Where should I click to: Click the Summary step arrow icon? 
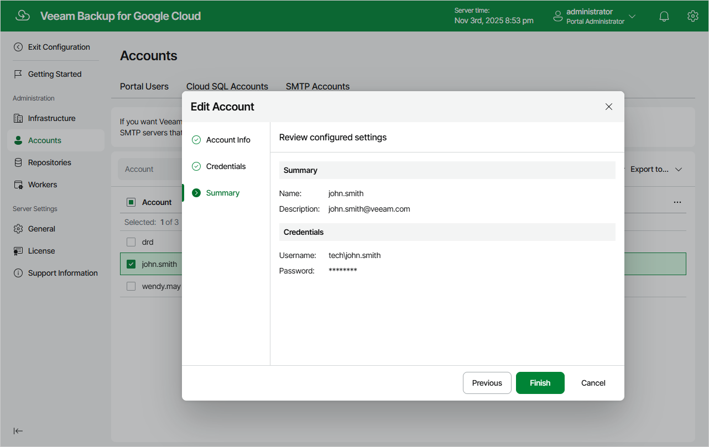tap(196, 193)
